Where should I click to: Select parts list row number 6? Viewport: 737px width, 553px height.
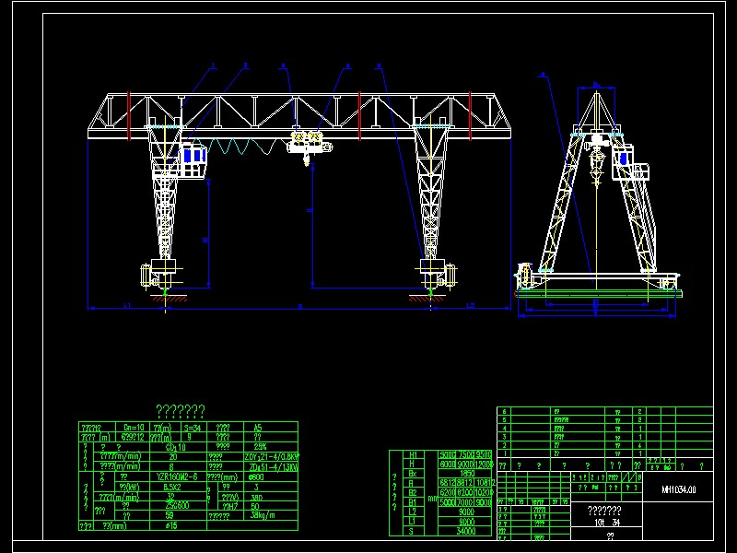(x=504, y=411)
